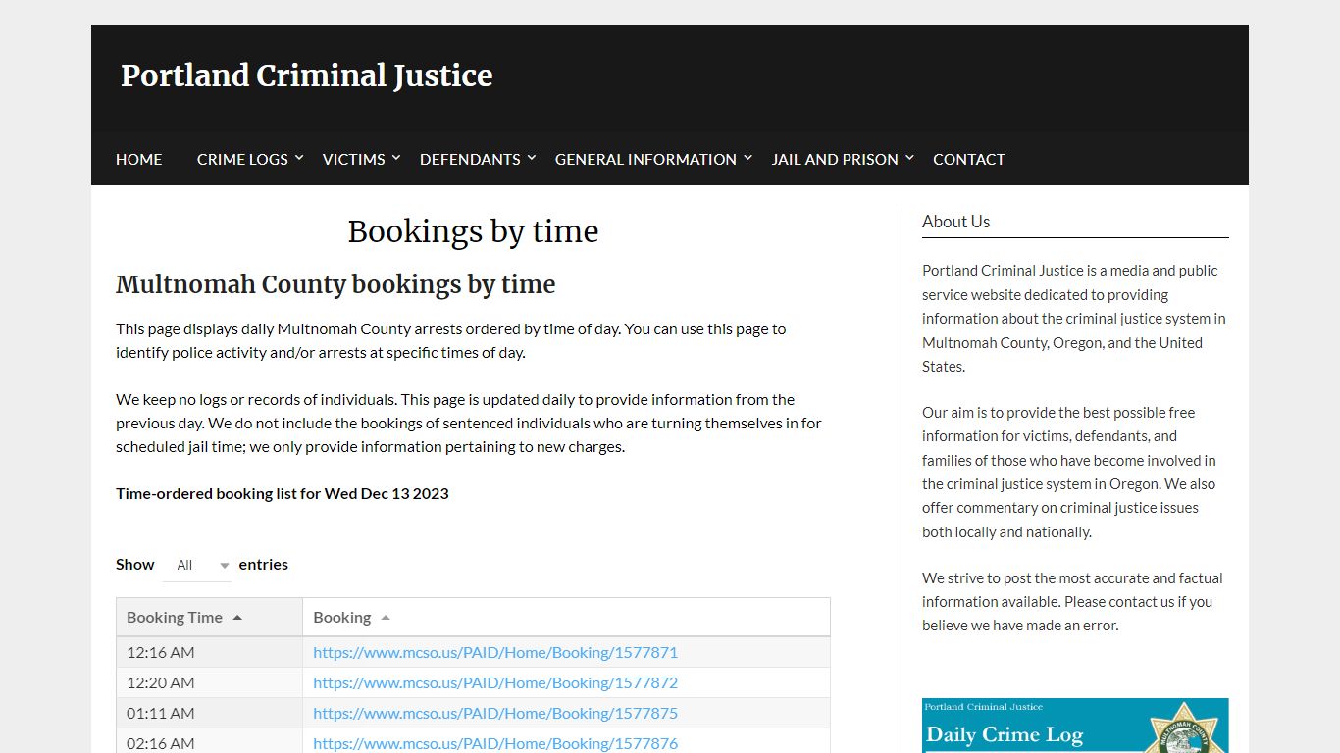
Task: Open booking link 1577871
Action: (495, 652)
